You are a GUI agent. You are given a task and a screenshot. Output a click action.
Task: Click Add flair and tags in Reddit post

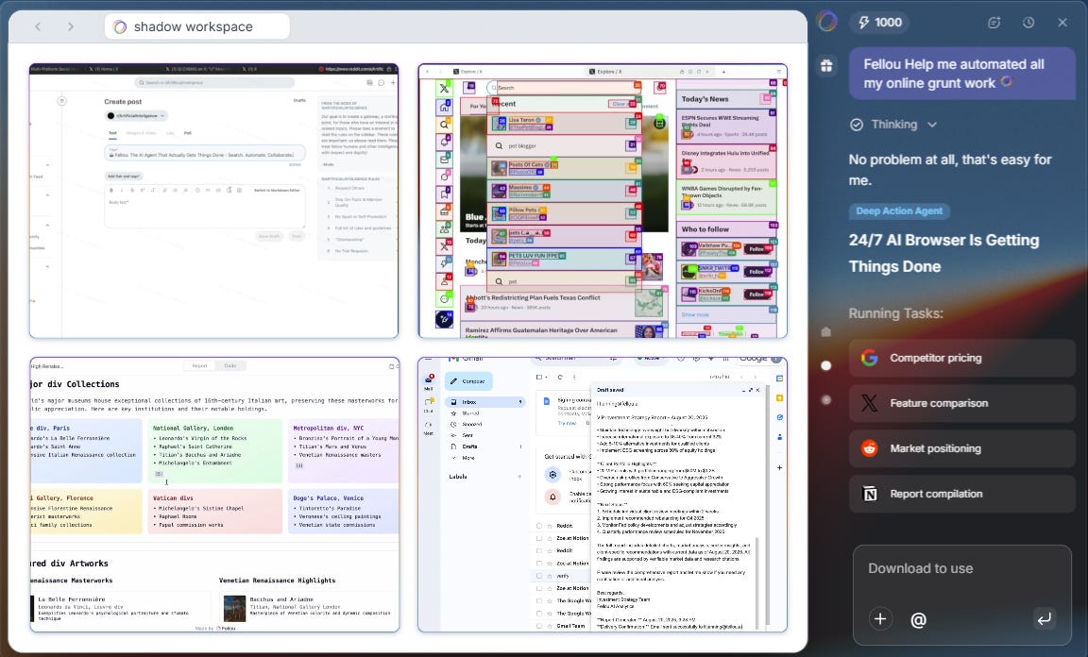124,177
